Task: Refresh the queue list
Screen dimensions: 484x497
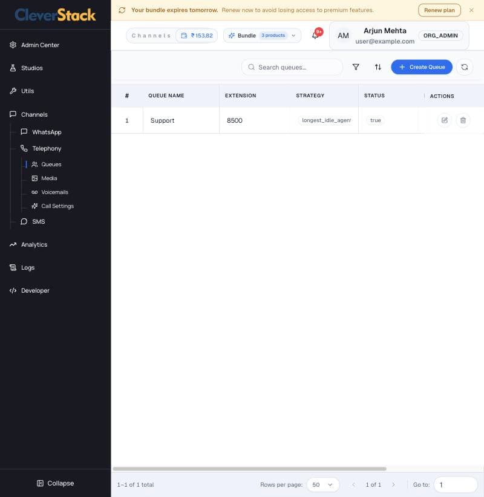Action: click(x=464, y=67)
